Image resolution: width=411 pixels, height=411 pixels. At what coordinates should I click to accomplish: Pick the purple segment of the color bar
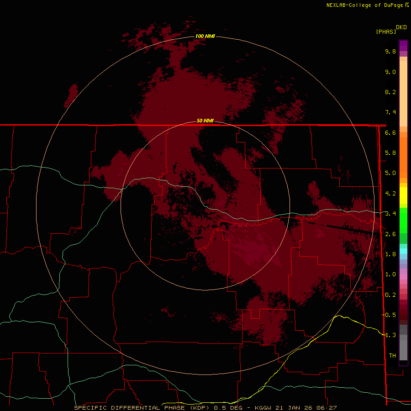coord(403,46)
